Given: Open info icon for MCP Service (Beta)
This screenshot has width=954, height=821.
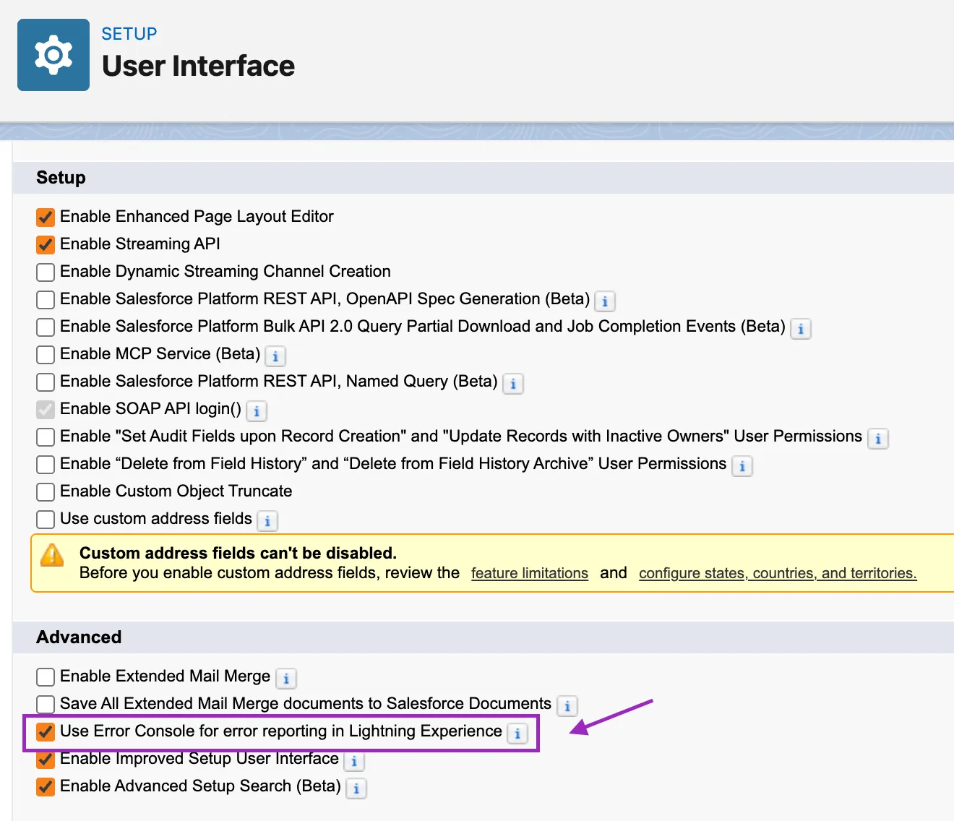Looking at the screenshot, I should [x=275, y=356].
